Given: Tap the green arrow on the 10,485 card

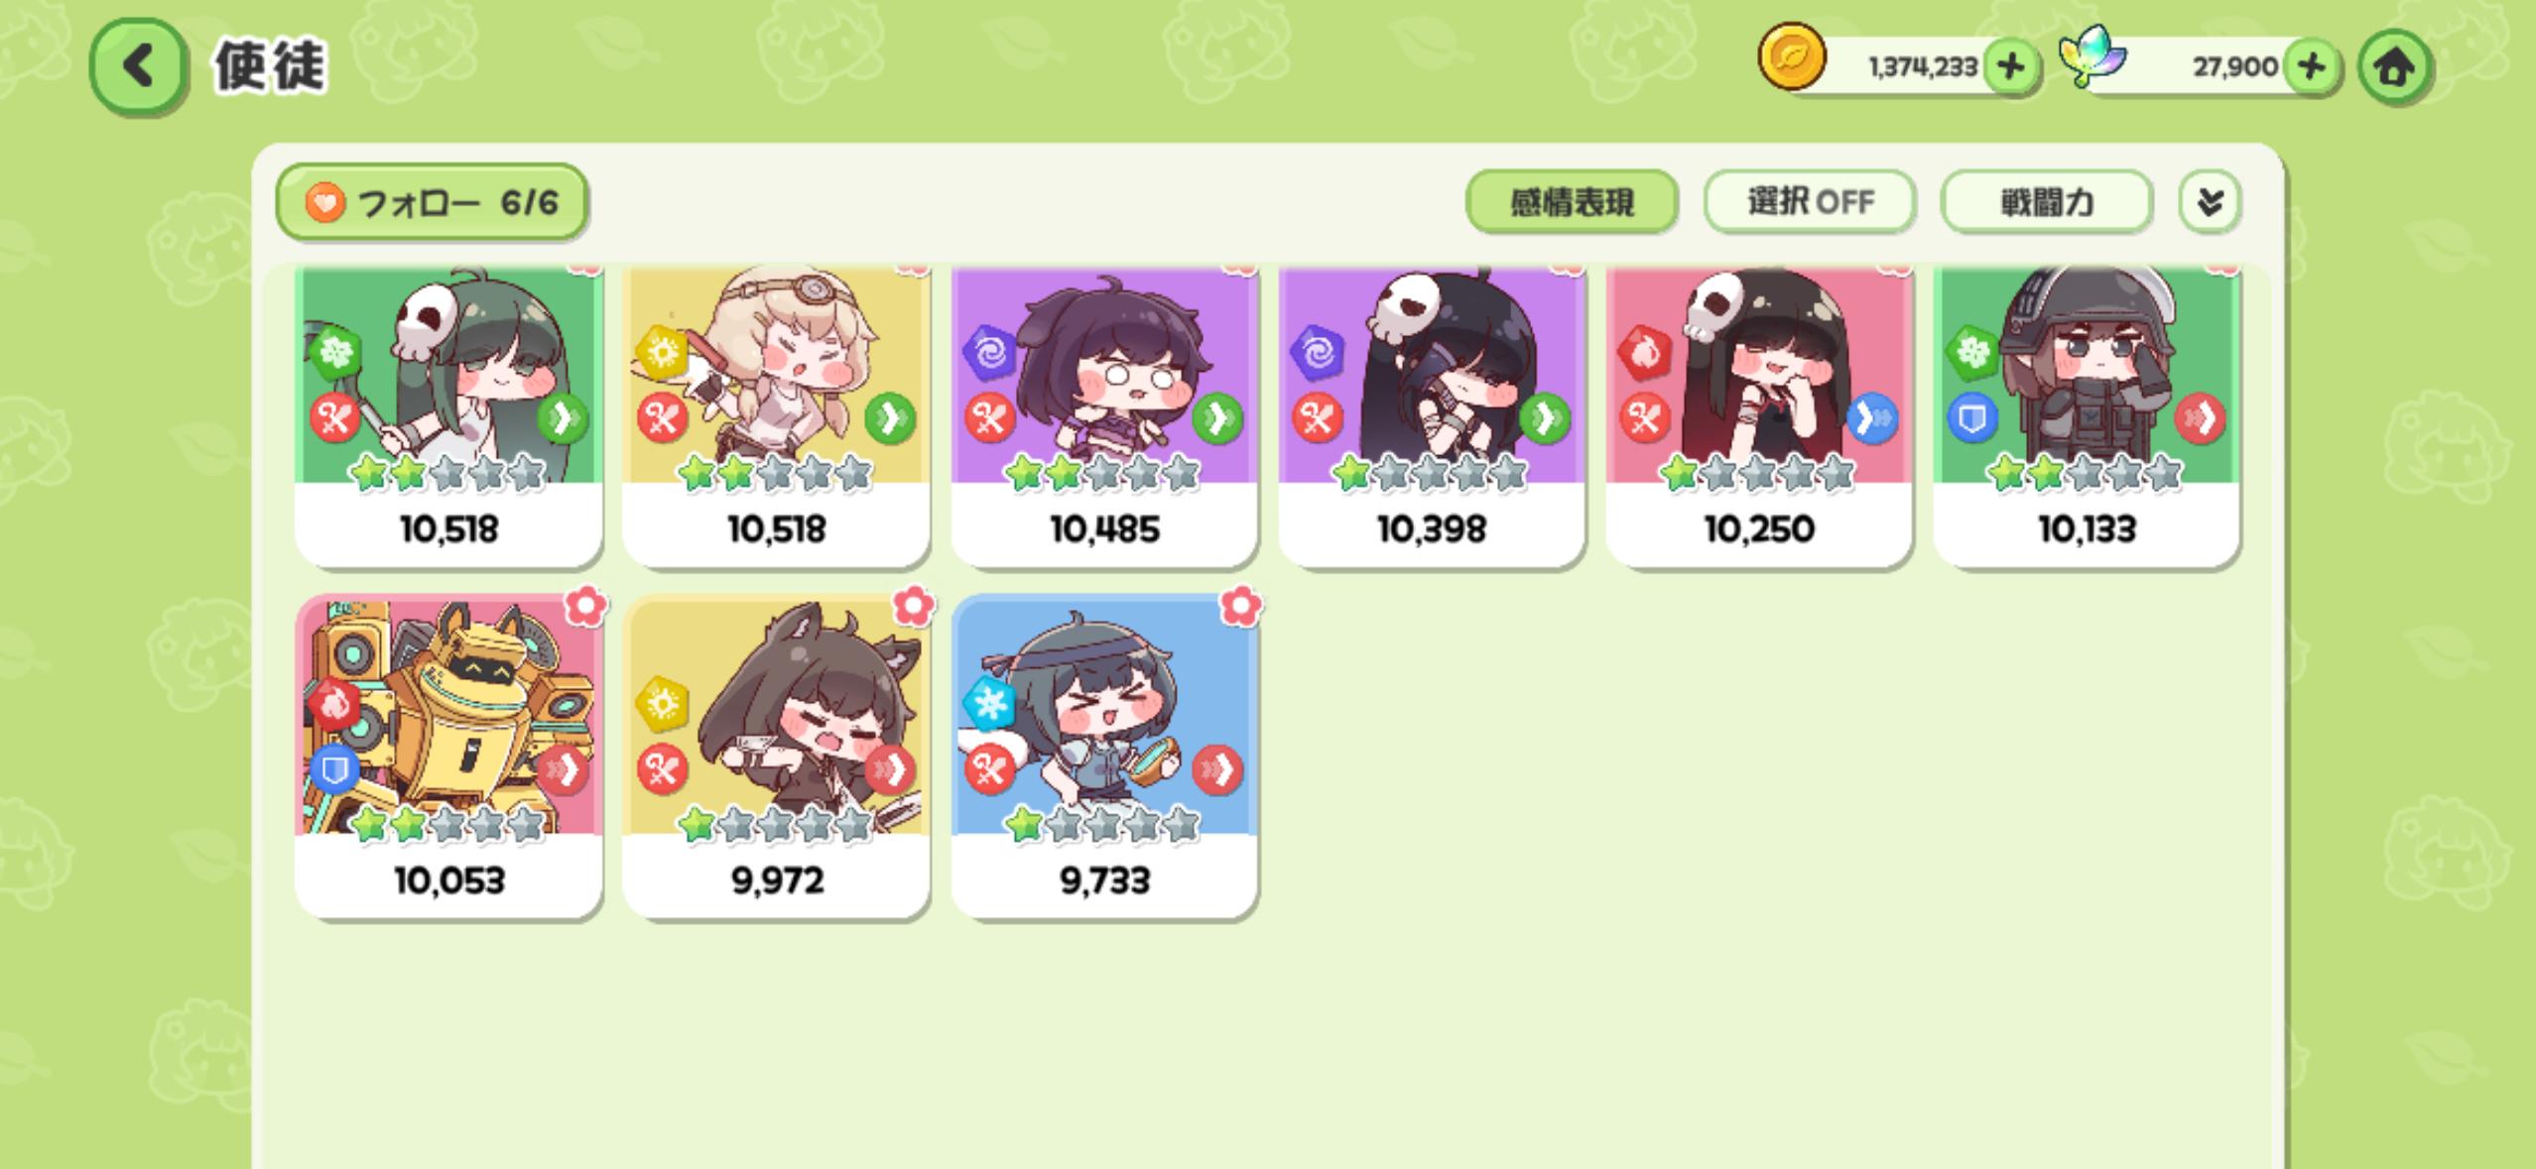Looking at the screenshot, I should [1217, 418].
